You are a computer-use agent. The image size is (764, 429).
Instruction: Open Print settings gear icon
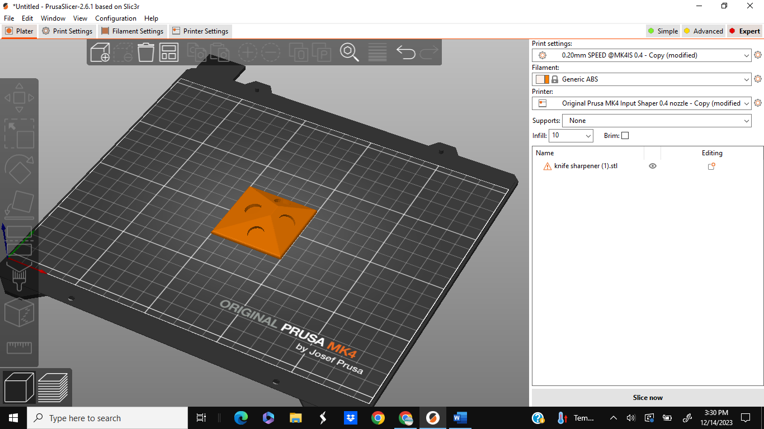[x=758, y=55]
